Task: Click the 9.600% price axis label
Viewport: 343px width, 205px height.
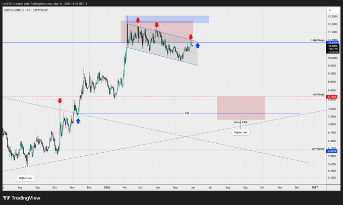Action: (332, 66)
